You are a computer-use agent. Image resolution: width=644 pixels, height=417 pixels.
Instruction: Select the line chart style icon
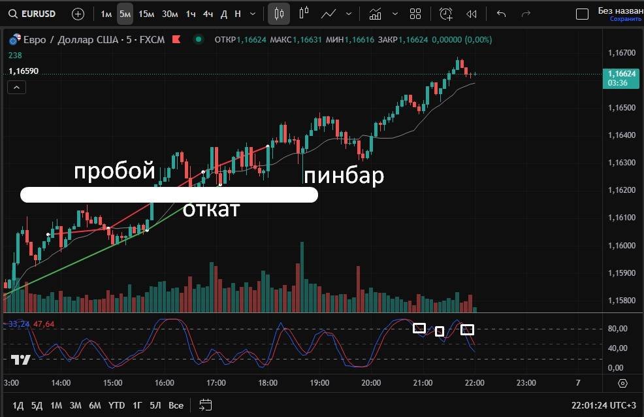[329, 14]
